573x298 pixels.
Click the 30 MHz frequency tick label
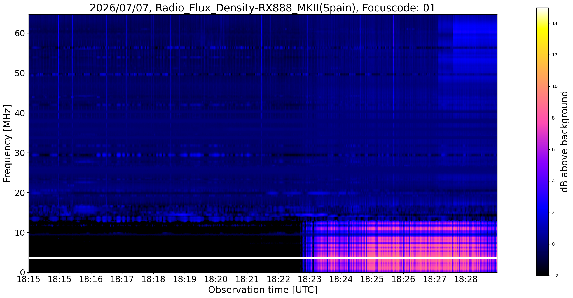click(20, 153)
